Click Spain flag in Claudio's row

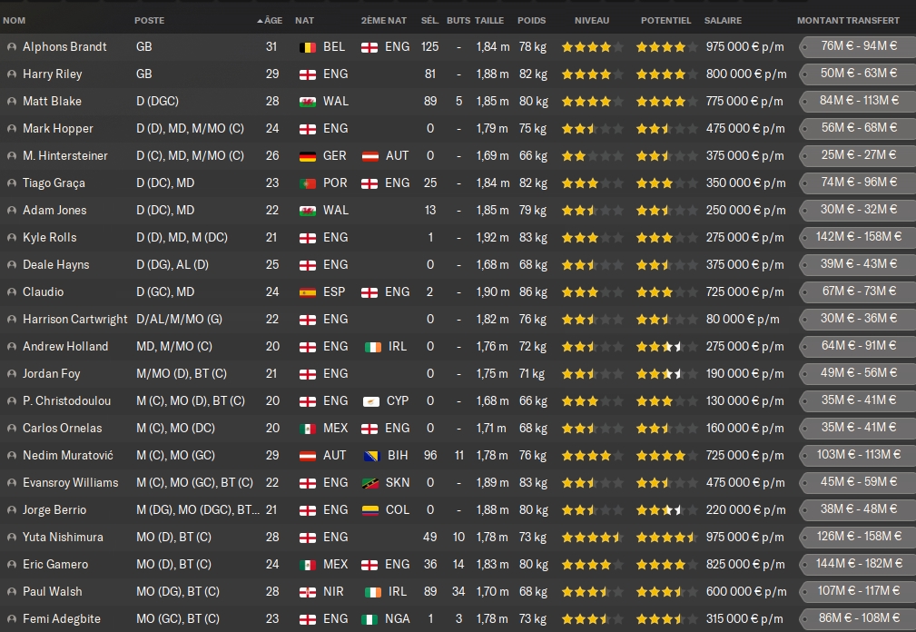[307, 292]
